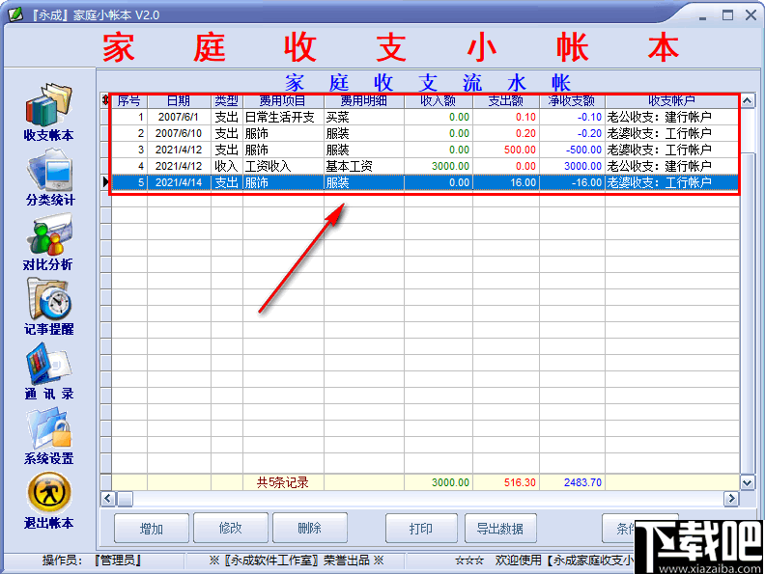The width and height of the screenshot is (765, 574).
Task: Click the 增加 button
Action: (152, 529)
